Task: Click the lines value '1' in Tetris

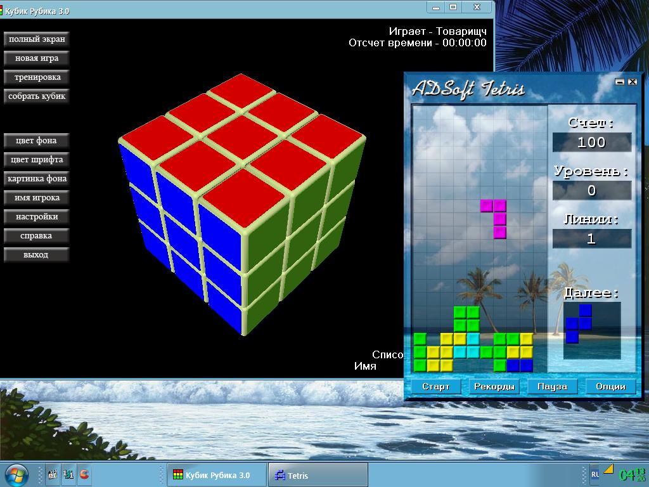Action: pyautogui.click(x=592, y=238)
